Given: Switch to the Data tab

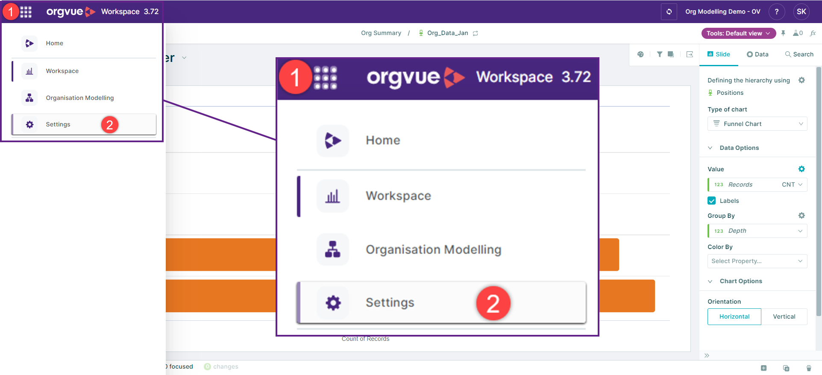Looking at the screenshot, I should click(757, 54).
